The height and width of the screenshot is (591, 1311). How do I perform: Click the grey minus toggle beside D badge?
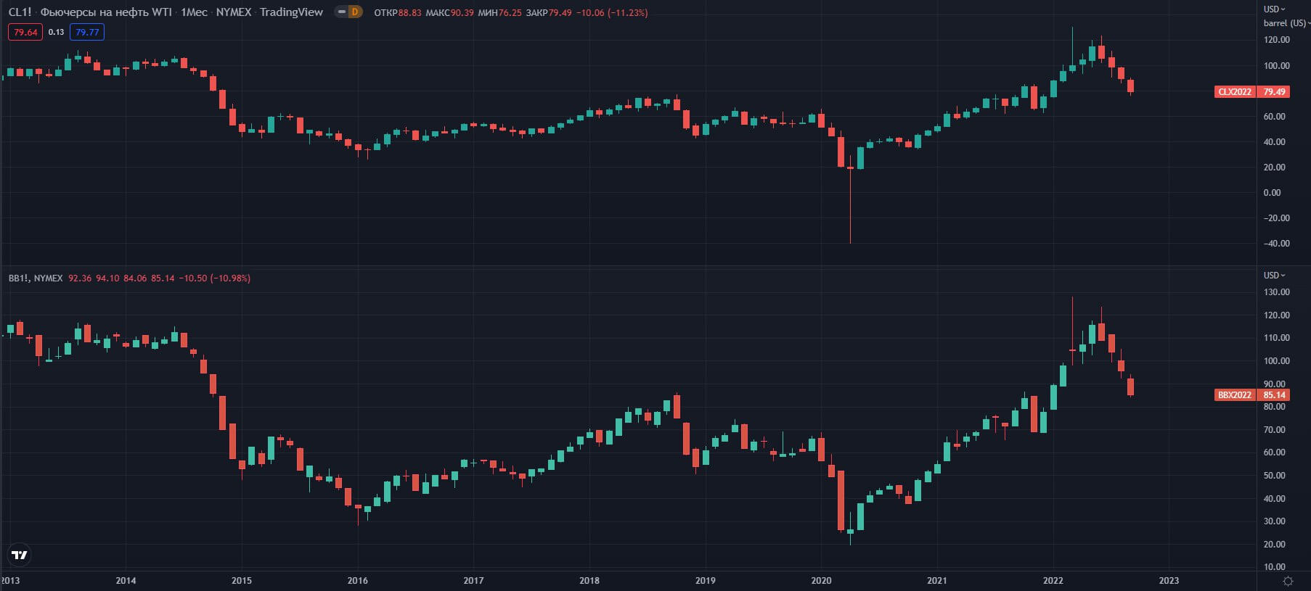tap(341, 12)
